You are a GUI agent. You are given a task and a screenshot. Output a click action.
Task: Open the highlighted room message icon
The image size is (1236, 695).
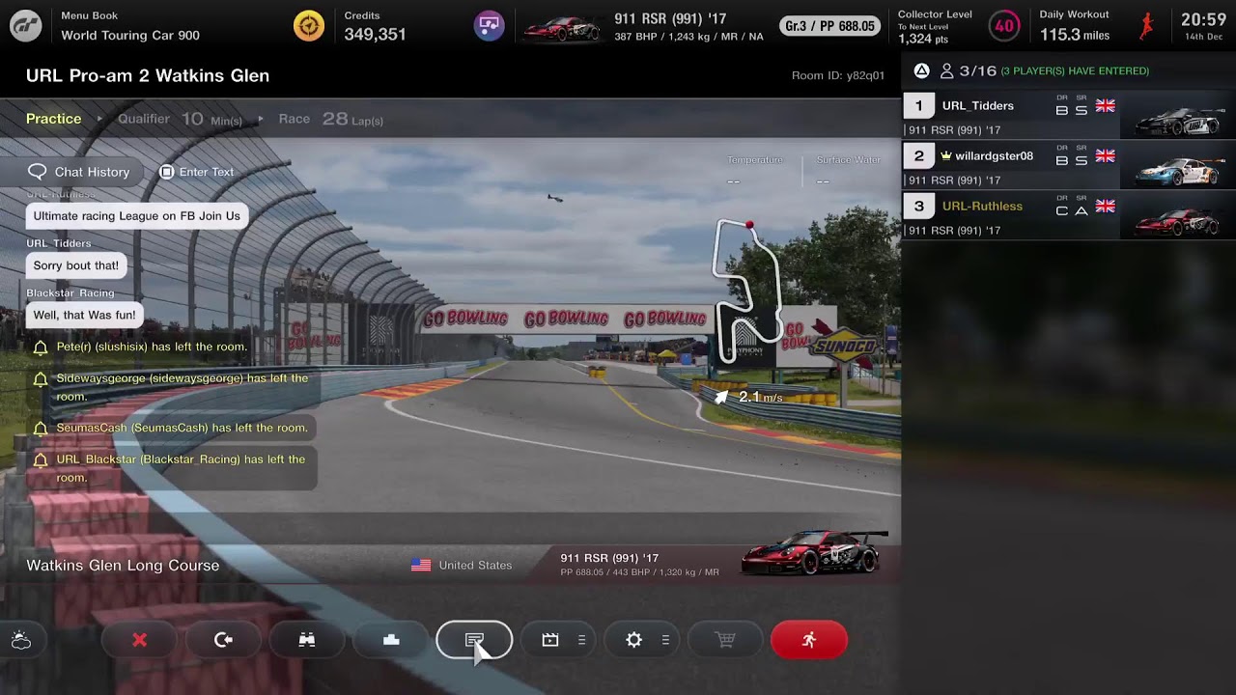(x=474, y=640)
